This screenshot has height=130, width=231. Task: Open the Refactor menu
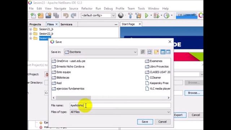(87, 9)
